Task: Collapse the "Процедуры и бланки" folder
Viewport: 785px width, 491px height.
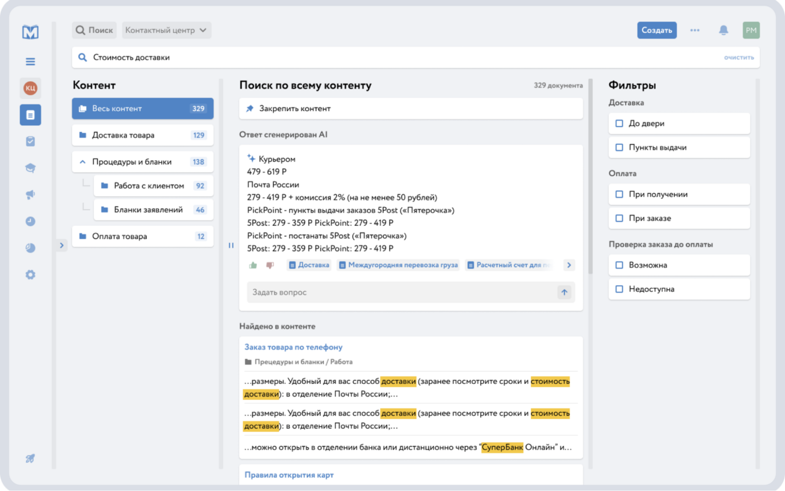Action: 83,162
